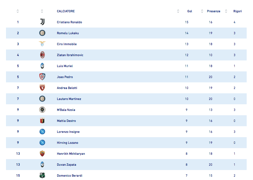Click the Lazio eagle crest beside Ciro Immobile
The height and width of the screenshot is (180, 253).
pyautogui.click(x=42, y=44)
